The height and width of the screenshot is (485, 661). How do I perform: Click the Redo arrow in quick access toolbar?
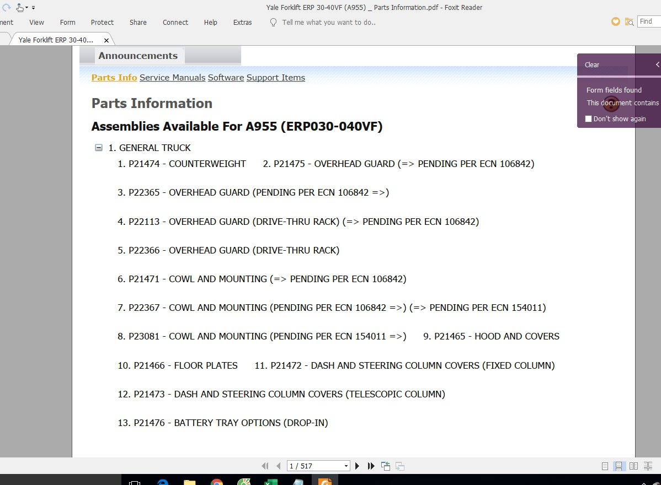tap(6, 7)
